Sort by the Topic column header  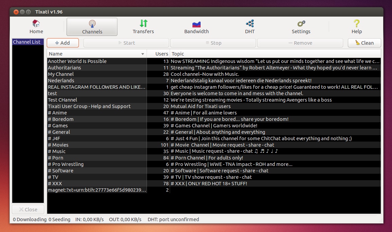(275, 54)
